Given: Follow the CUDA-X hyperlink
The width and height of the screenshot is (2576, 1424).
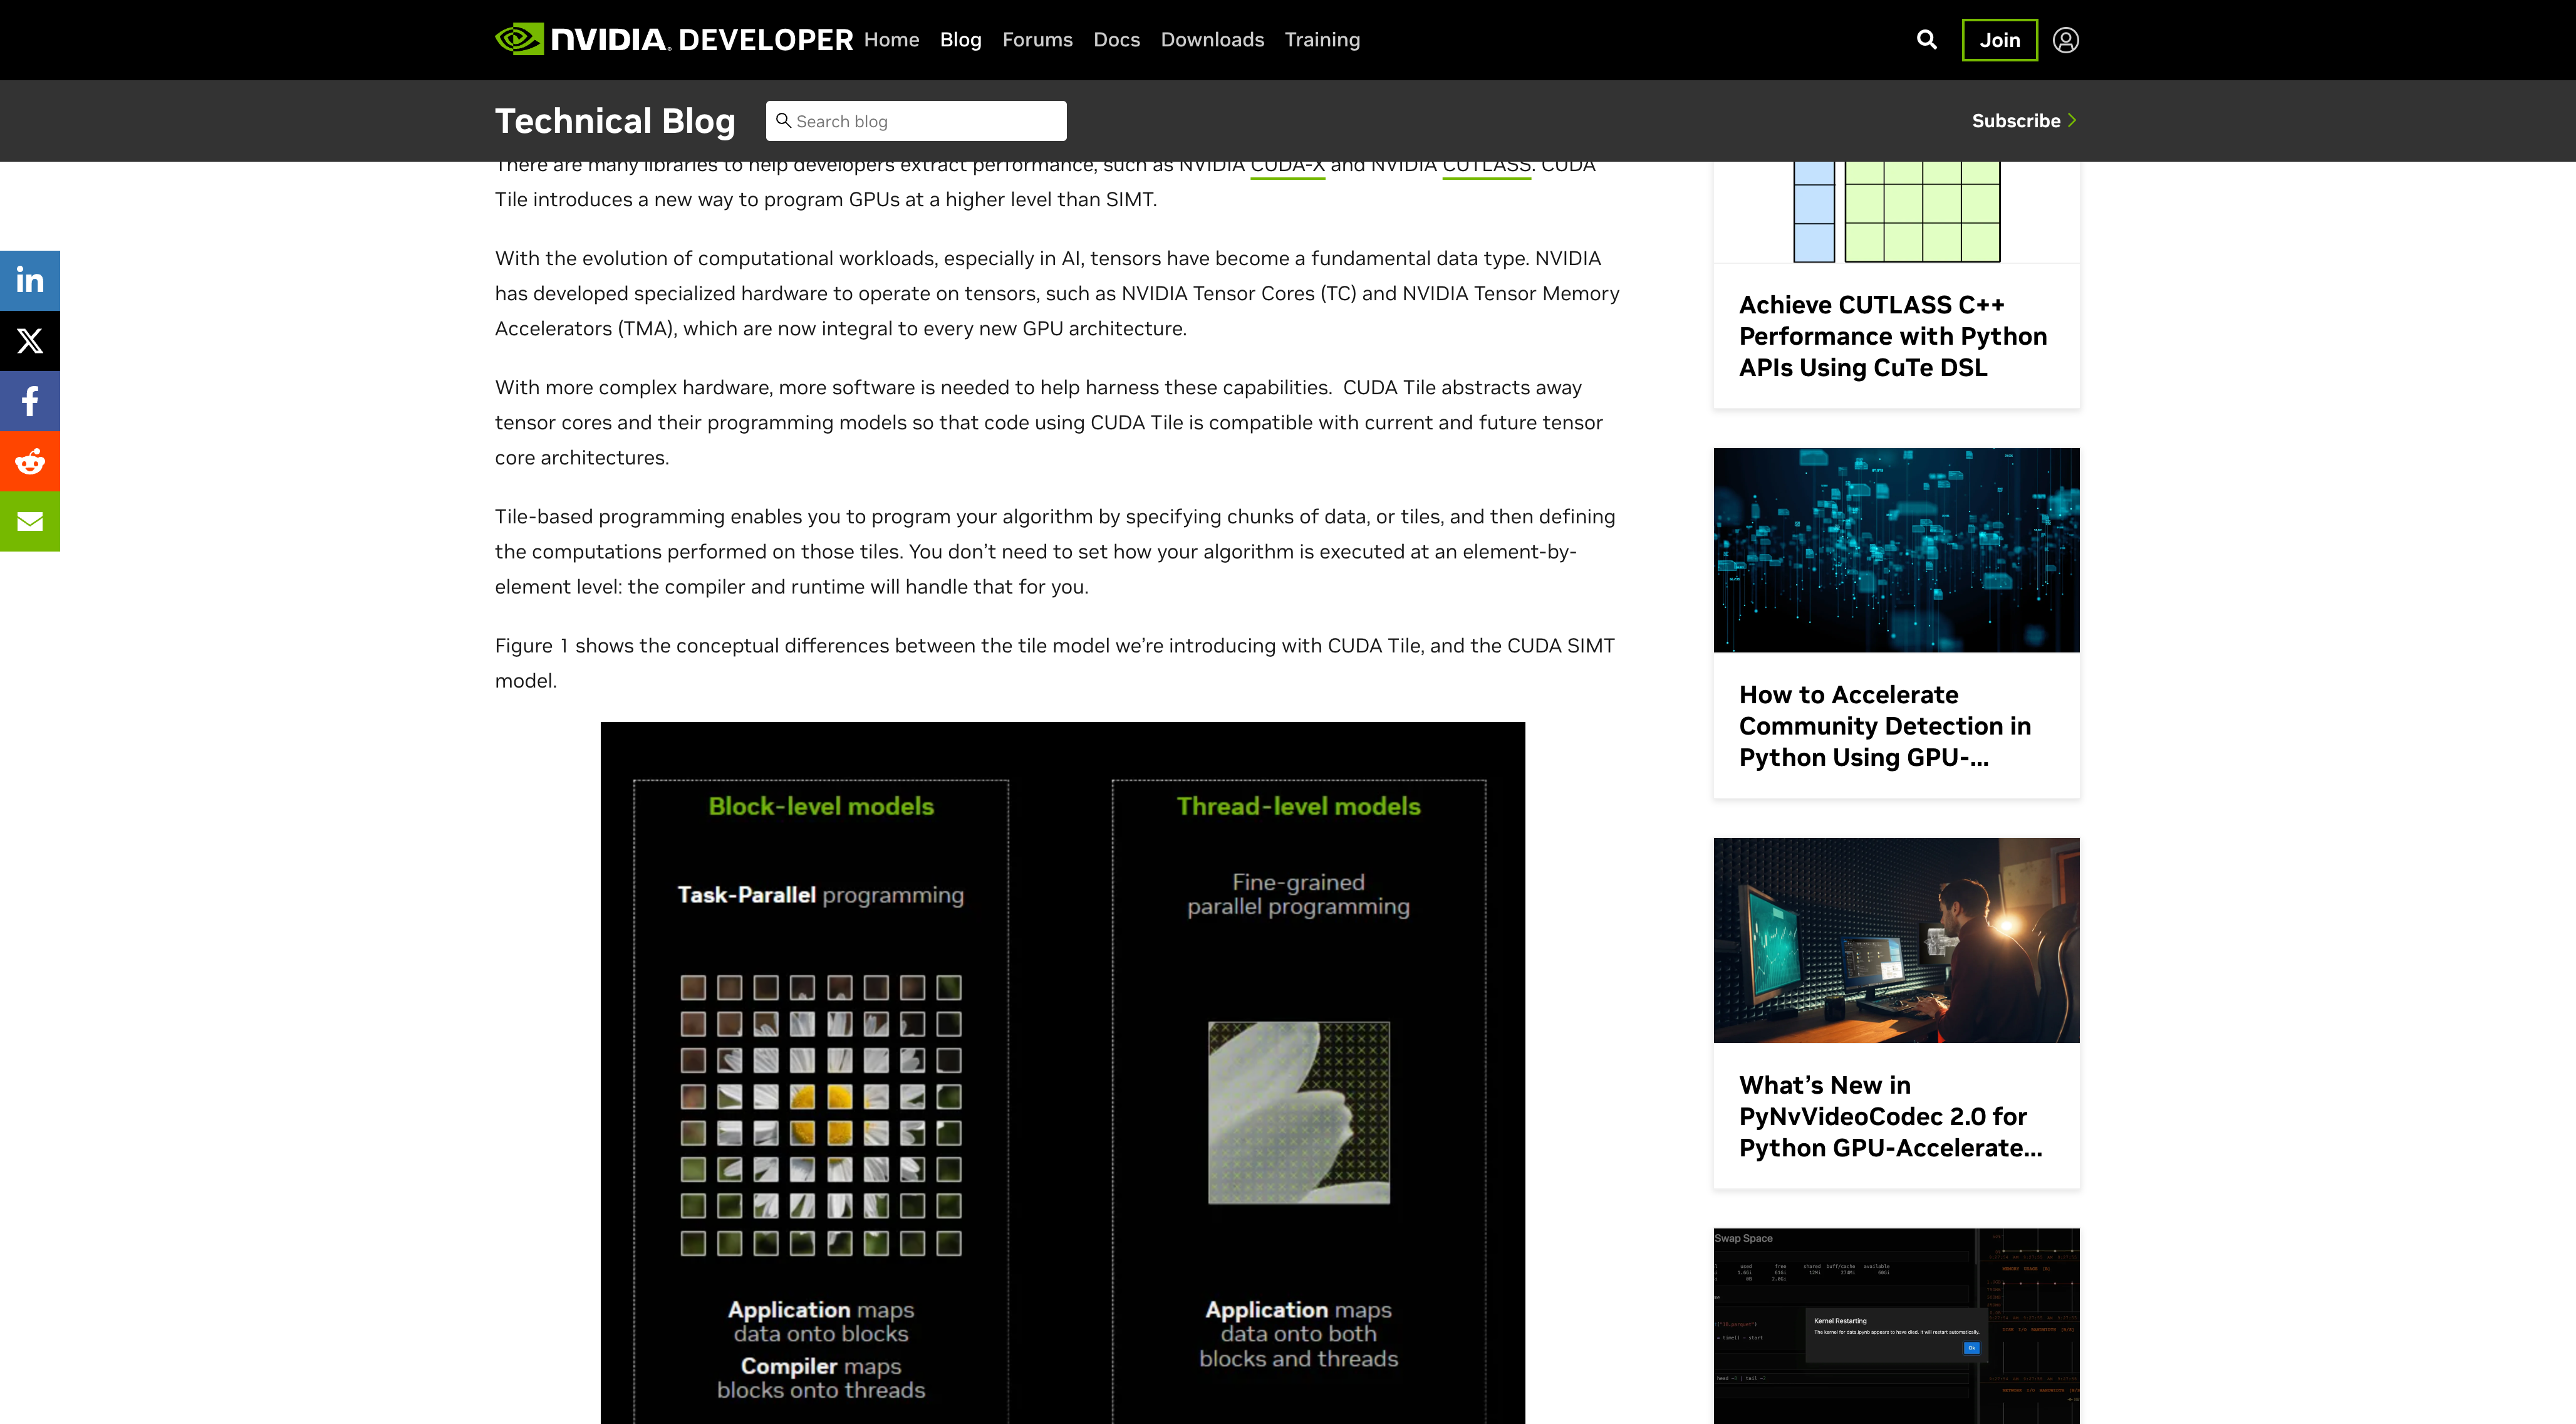Looking at the screenshot, I should tap(1287, 168).
